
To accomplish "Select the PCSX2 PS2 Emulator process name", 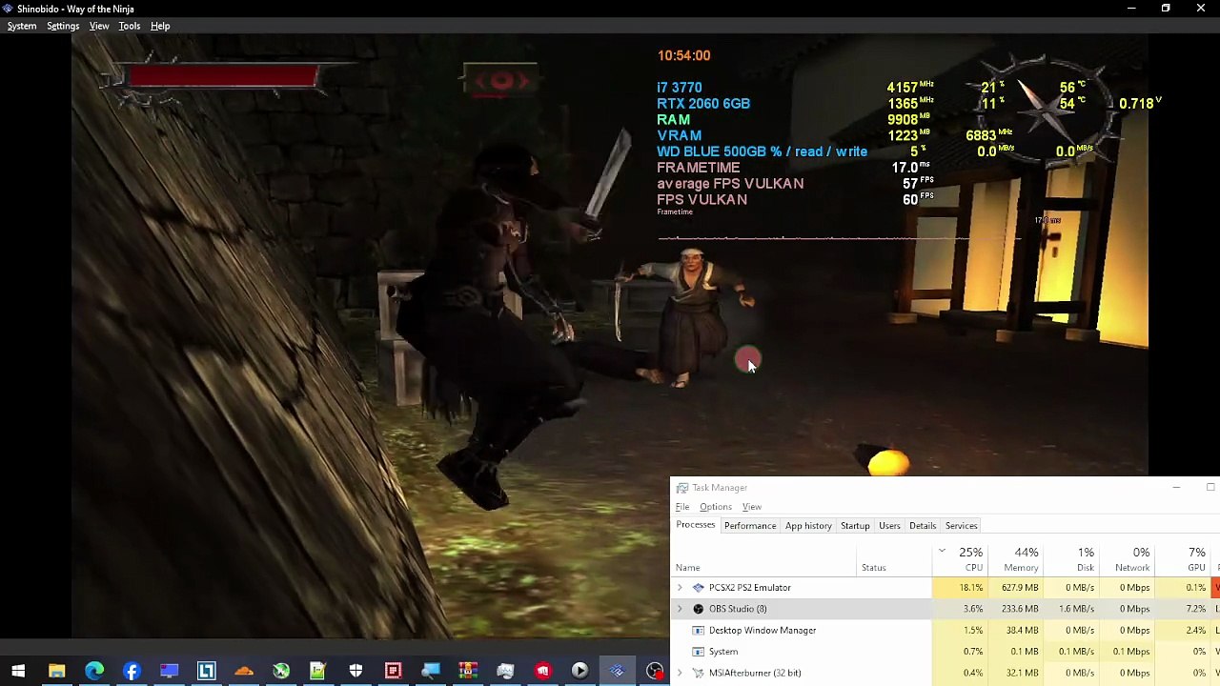I will coord(750,588).
